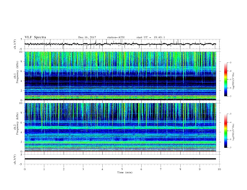Click the lower colorbar 'log(PSD)(V²/Hz)' label

click(234, 132)
